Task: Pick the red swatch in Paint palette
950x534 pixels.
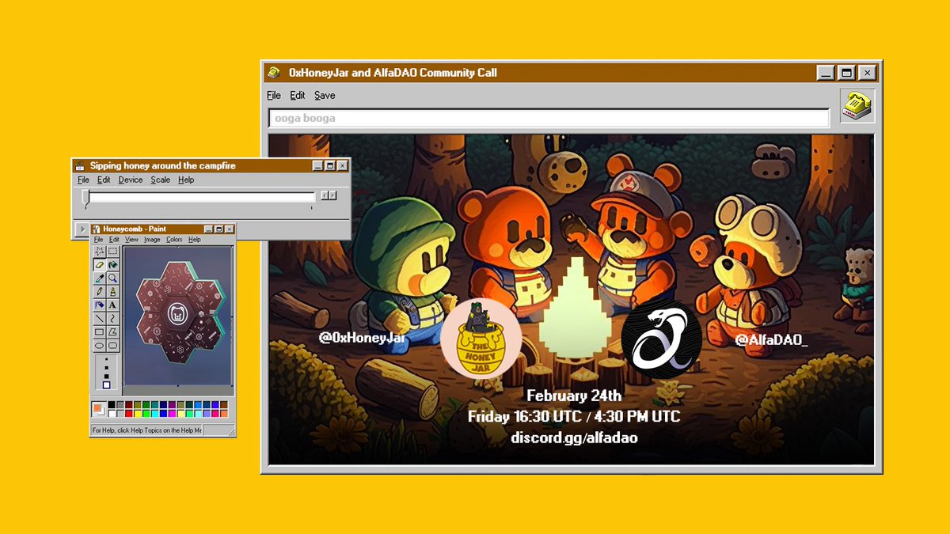Action: coord(129,414)
